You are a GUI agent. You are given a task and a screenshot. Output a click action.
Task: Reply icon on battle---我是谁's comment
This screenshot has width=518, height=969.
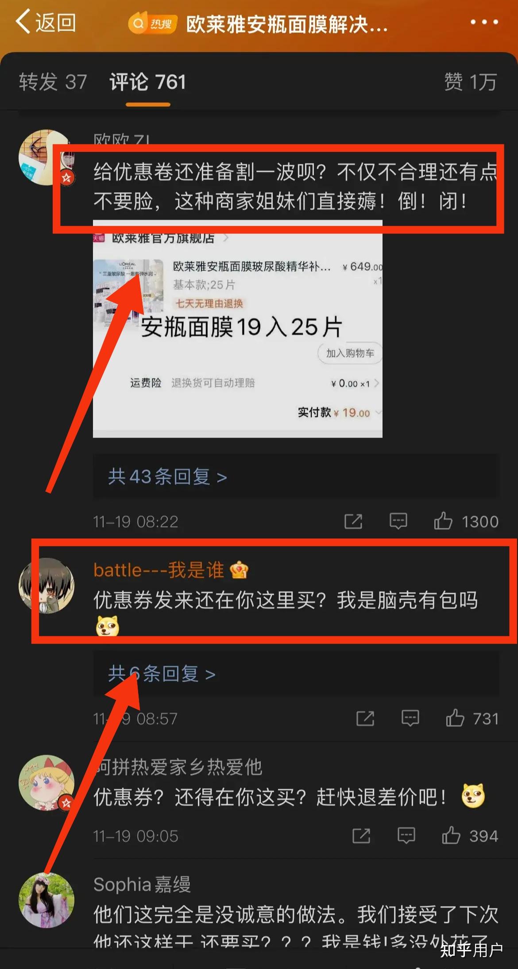[410, 718]
